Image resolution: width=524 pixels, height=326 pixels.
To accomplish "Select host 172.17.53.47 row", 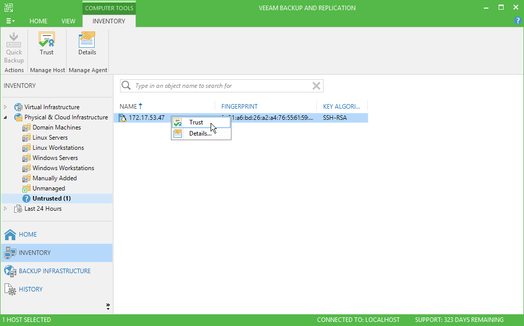I will coord(241,118).
